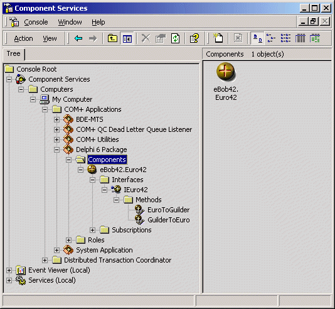Click the Delphi 6 Package icon
This screenshot has width=335, height=309.
tap(68, 149)
